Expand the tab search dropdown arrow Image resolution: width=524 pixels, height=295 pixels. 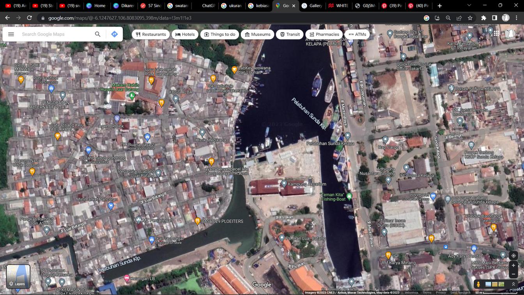(469, 5)
